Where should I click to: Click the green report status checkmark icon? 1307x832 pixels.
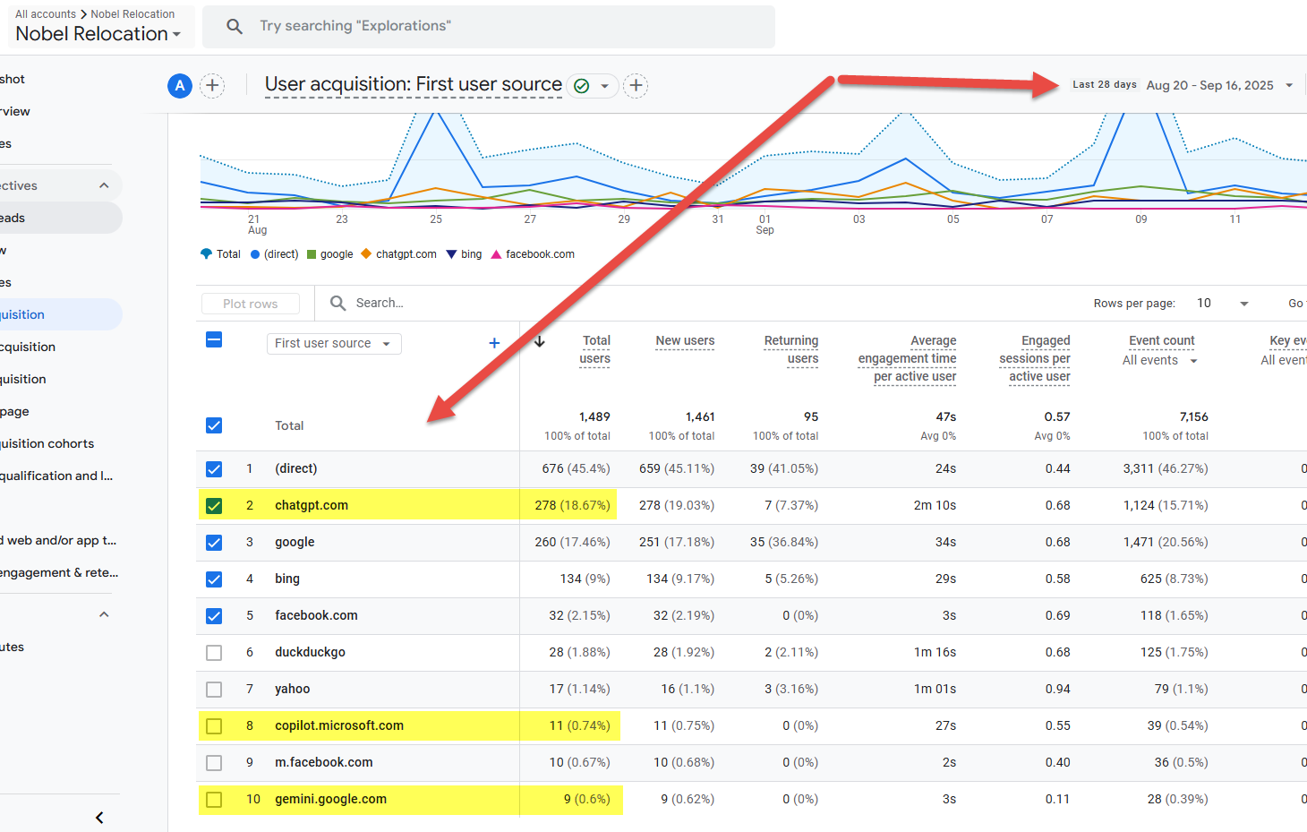pos(582,86)
